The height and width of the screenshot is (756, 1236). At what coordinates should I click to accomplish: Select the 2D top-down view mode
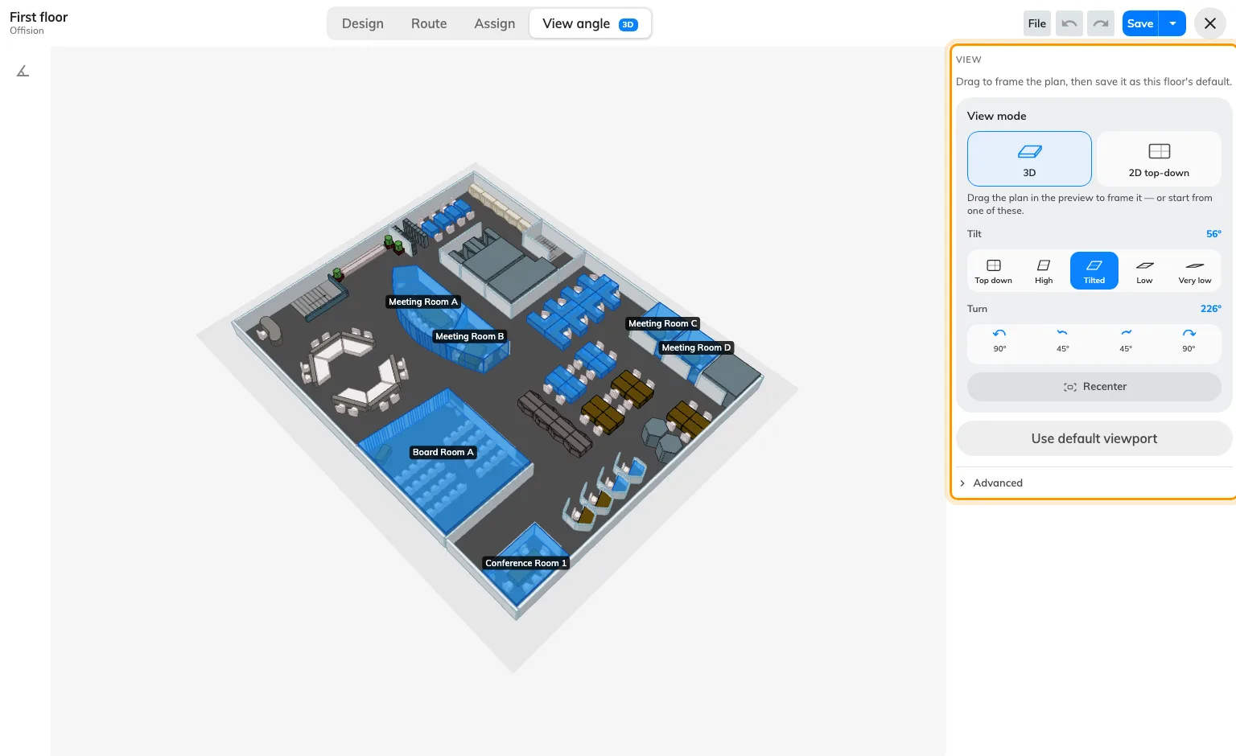coord(1159,158)
